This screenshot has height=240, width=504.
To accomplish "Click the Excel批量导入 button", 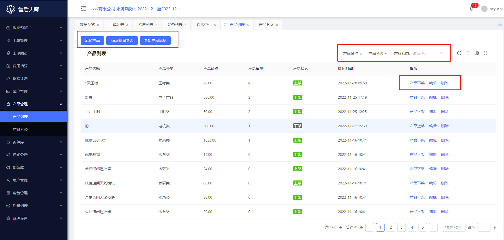I will click(x=122, y=40).
